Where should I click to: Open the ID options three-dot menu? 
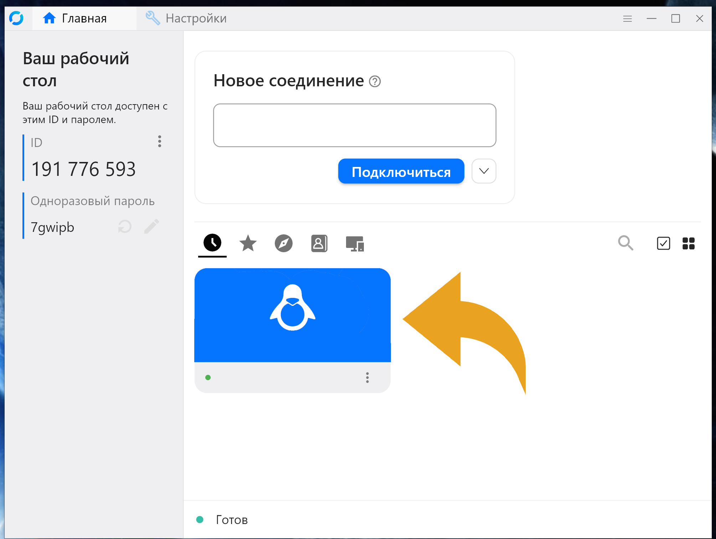[x=160, y=142]
